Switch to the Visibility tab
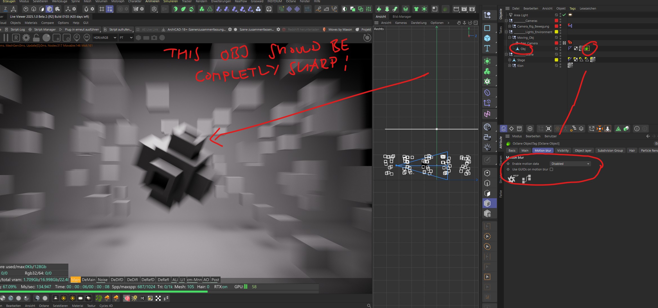658x308 pixels. pos(563,150)
